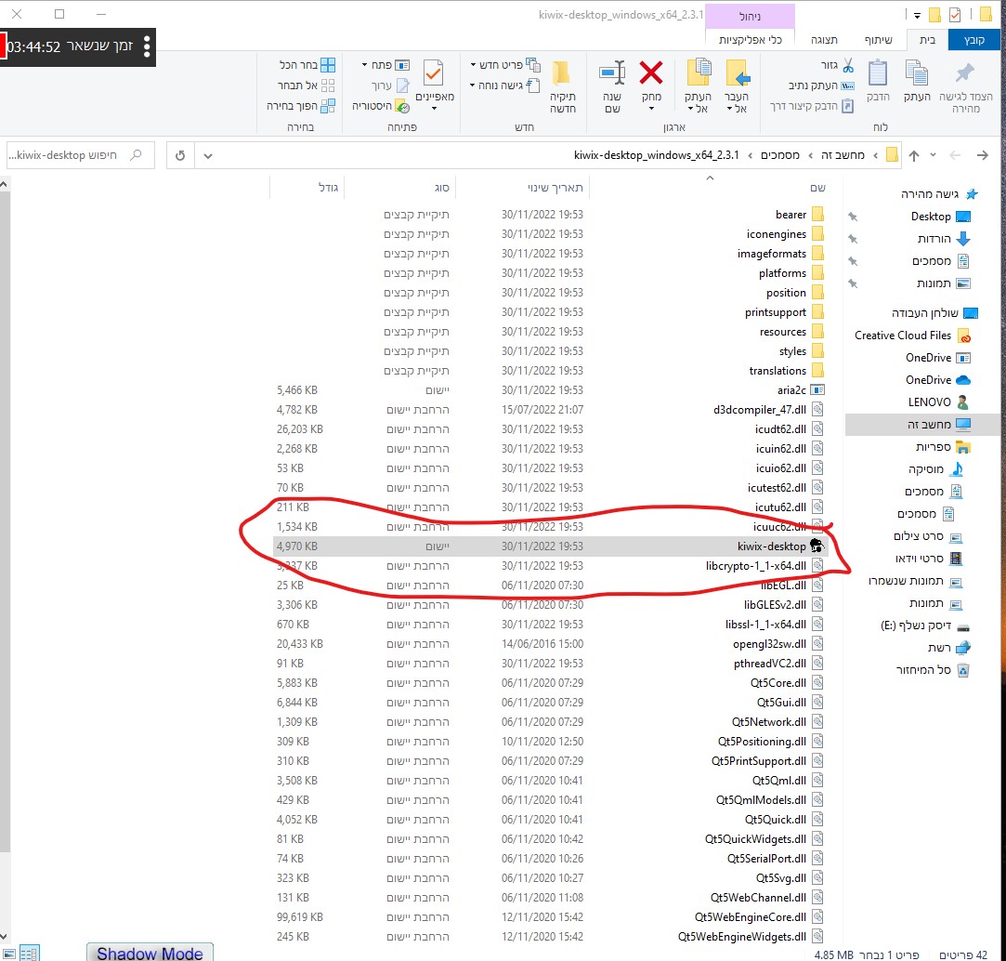Click the chevron before 'מחשב זה' in the path
The height and width of the screenshot is (961, 1006).
(875, 155)
